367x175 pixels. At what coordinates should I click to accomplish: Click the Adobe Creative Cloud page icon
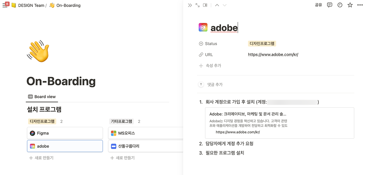click(x=203, y=27)
